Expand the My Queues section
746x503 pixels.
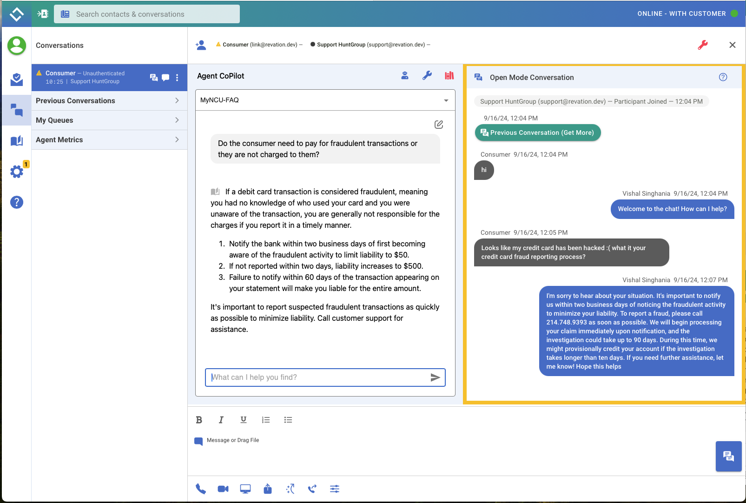[109, 120]
